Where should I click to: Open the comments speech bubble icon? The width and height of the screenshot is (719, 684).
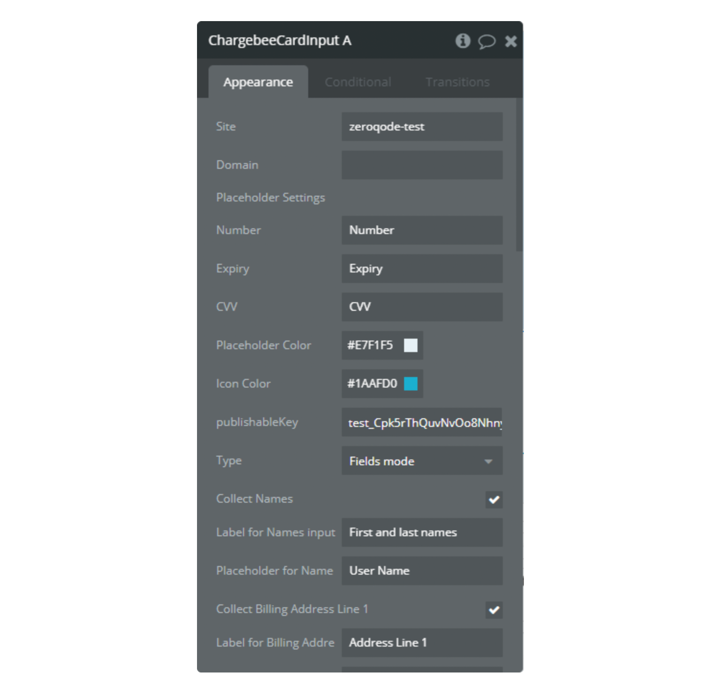point(487,42)
